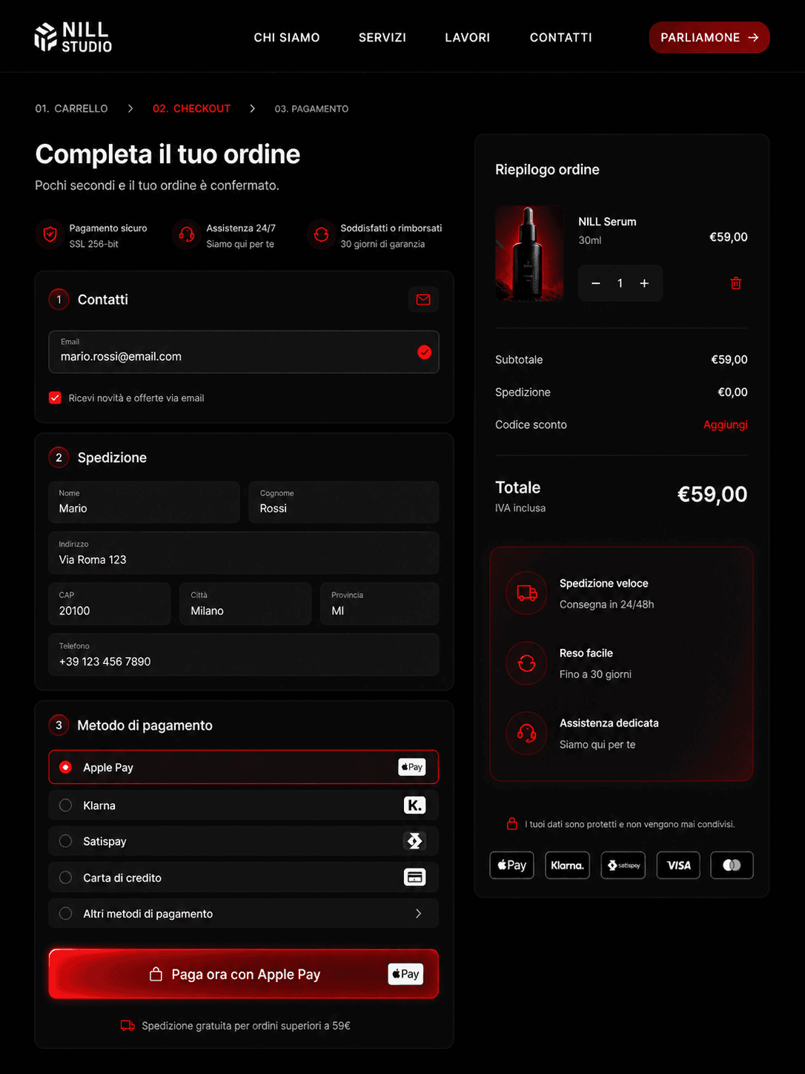Click Paga ora con Apple Pay button
The height and width of the screenshot is (1074, 805).
click(244, 974)
